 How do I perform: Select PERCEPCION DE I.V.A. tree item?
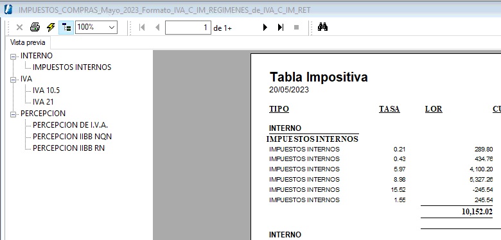(x=70, y=125)
